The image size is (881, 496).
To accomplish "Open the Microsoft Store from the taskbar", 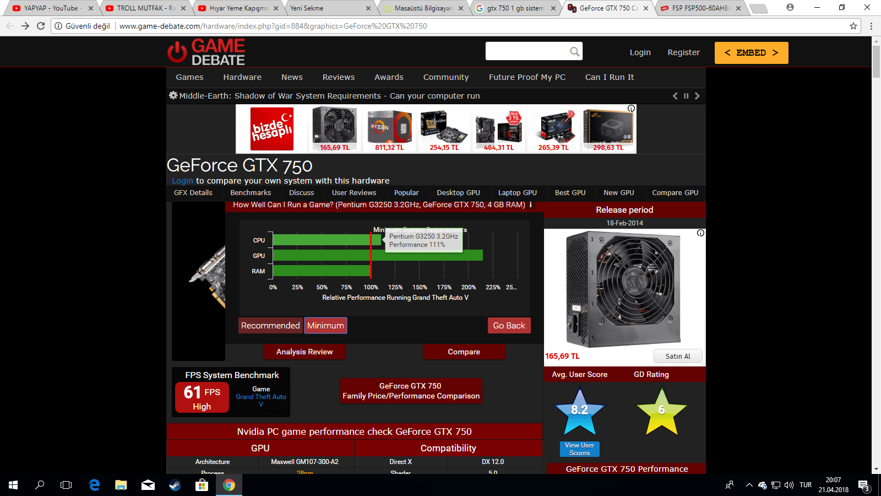I will [x=202, y=485].
